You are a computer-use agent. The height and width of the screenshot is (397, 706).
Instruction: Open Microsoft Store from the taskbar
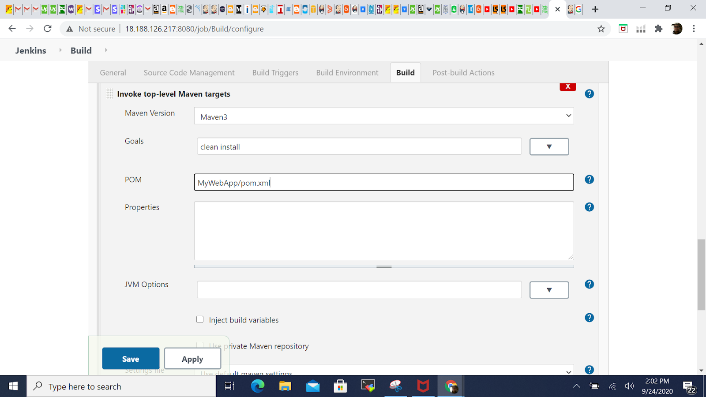click(x=340, y=386)
